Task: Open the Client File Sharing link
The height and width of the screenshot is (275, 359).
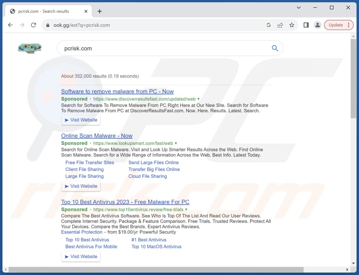Action: (85, 170)
